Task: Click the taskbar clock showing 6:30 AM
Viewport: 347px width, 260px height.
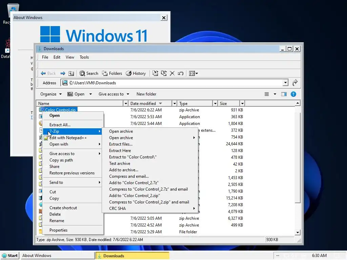Action: pyautogui.click(x=319, y=256)
